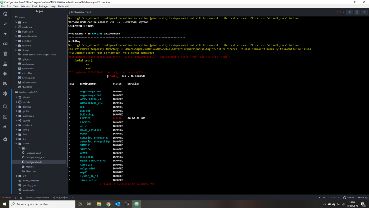Expand the test folder in tree
The height and width of the screenshot is (208, 369).
pyautogui.click(x=17, y=176)
